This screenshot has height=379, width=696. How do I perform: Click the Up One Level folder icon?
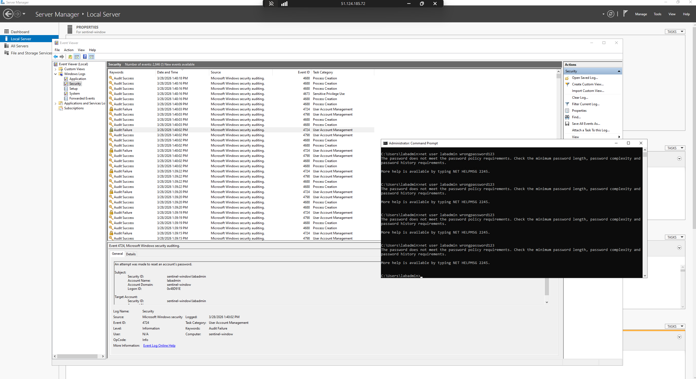pos(70,57)
